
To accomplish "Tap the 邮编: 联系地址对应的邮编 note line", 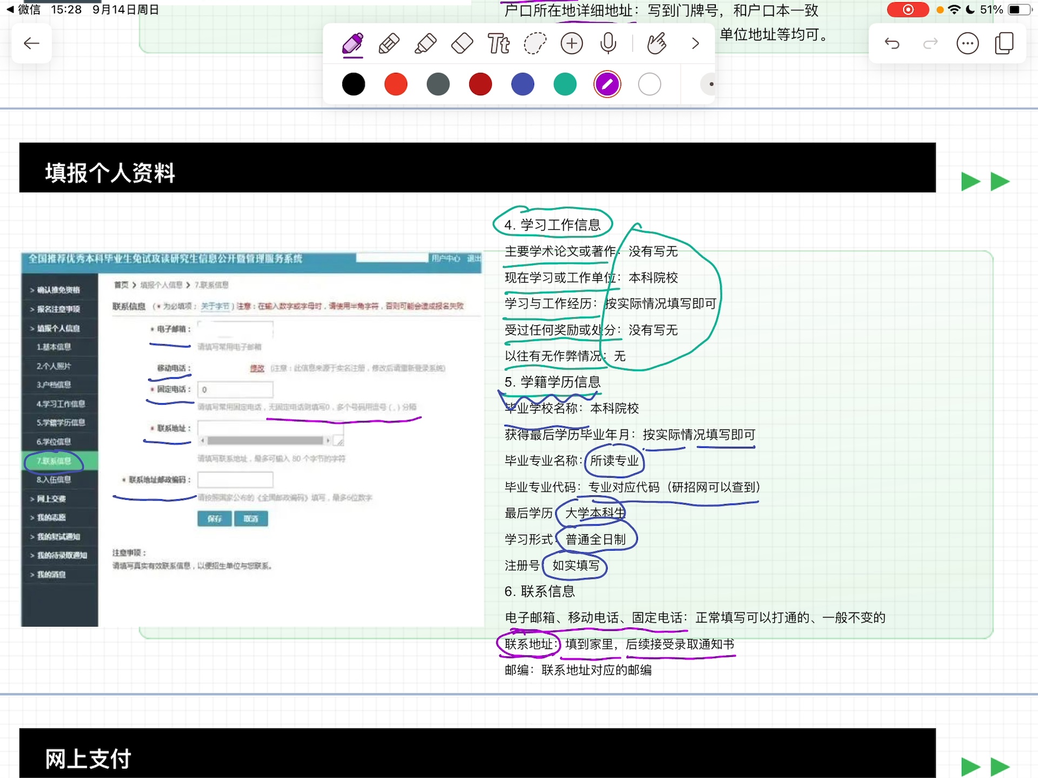I will click(x=578, y=670).
